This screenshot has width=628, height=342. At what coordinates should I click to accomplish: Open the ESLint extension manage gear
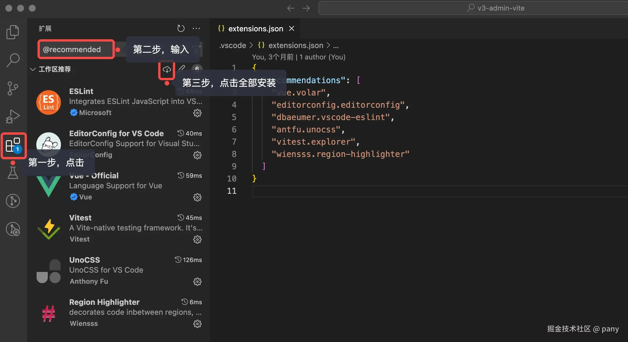pyautogui.click(x=197, y=113)
